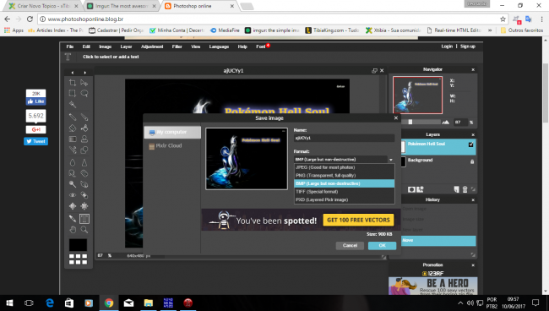Viewport: 549px width, 311px height.
Task: Select the Wand tool
Action: click(73, 104)
